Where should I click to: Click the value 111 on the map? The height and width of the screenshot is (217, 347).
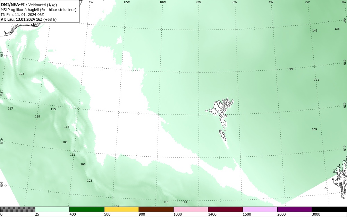(73, 155)
